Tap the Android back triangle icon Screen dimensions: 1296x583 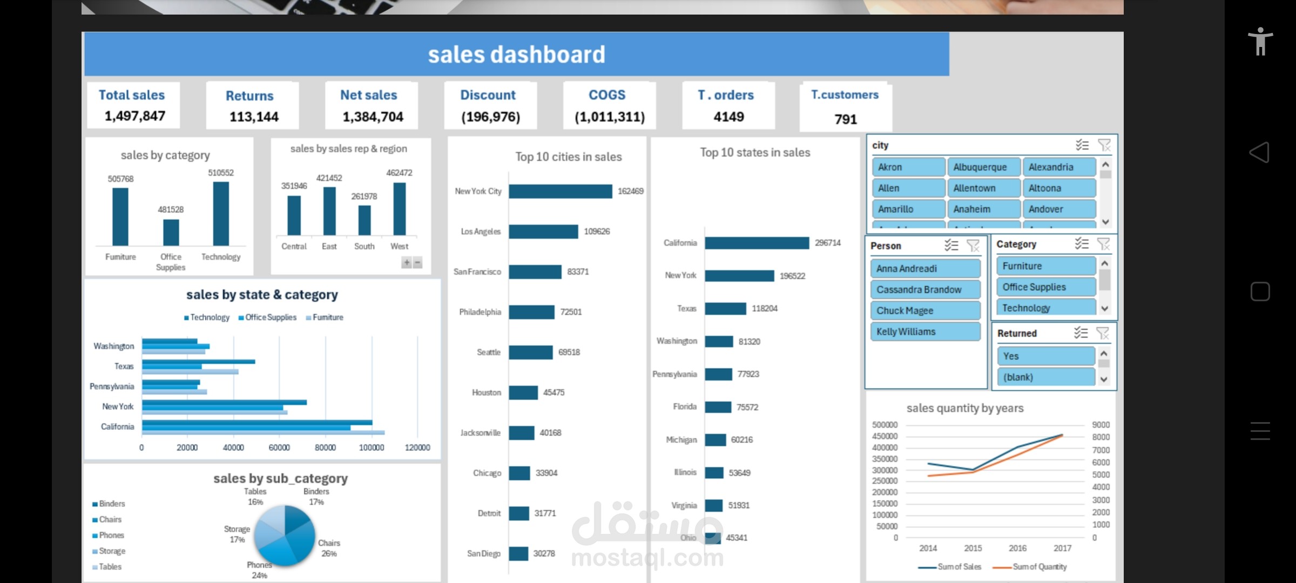pos(1259,153)
